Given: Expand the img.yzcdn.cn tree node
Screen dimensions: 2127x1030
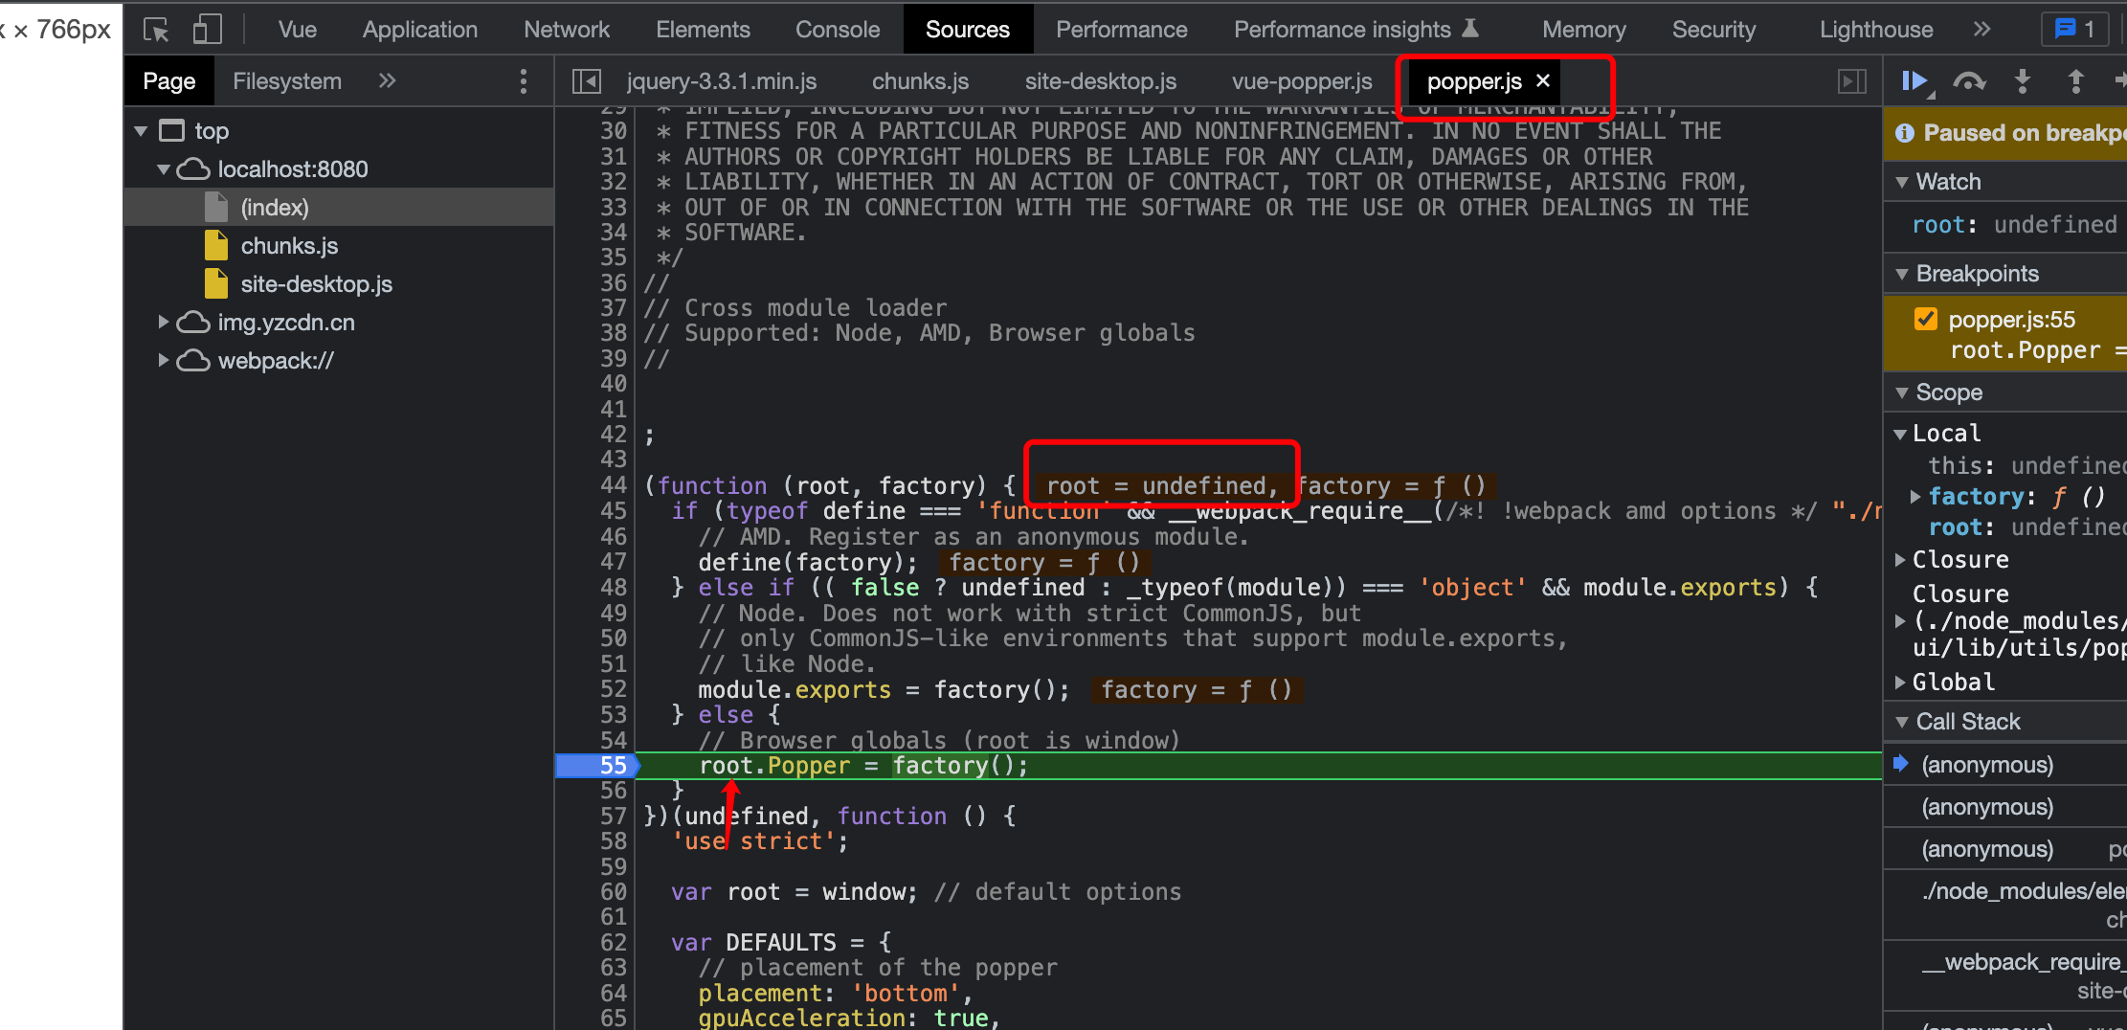Looking at the screenshot, I should 164,323.
